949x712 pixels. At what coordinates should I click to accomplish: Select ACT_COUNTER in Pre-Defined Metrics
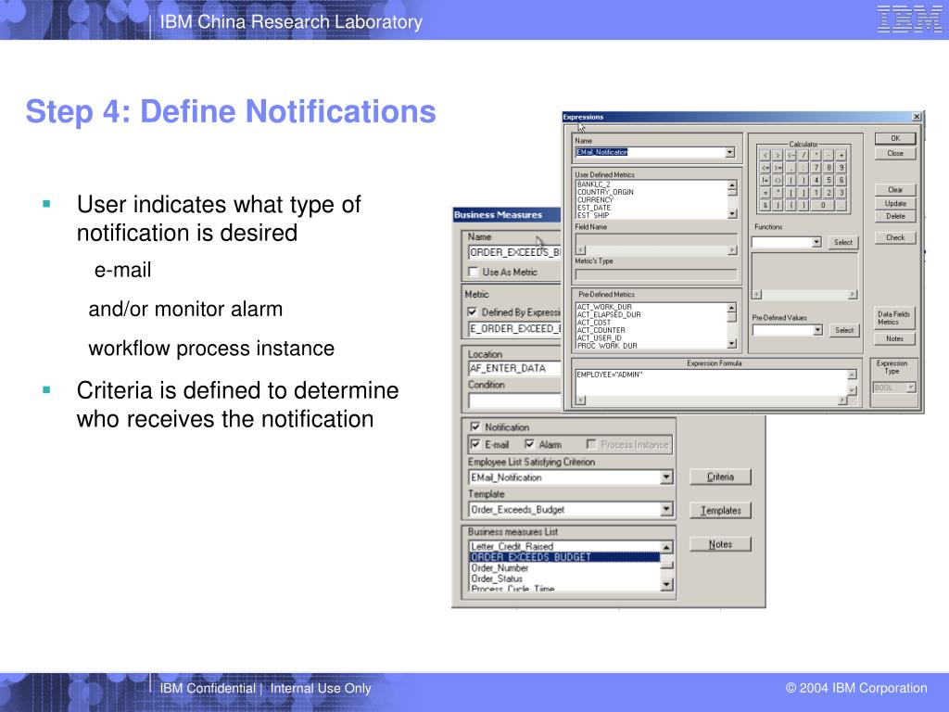pos(601,331)
